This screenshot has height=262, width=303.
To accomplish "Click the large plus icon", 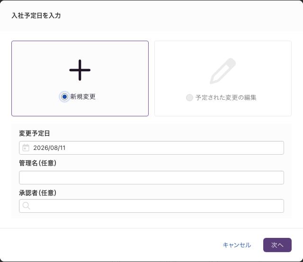I will (80, 70).
